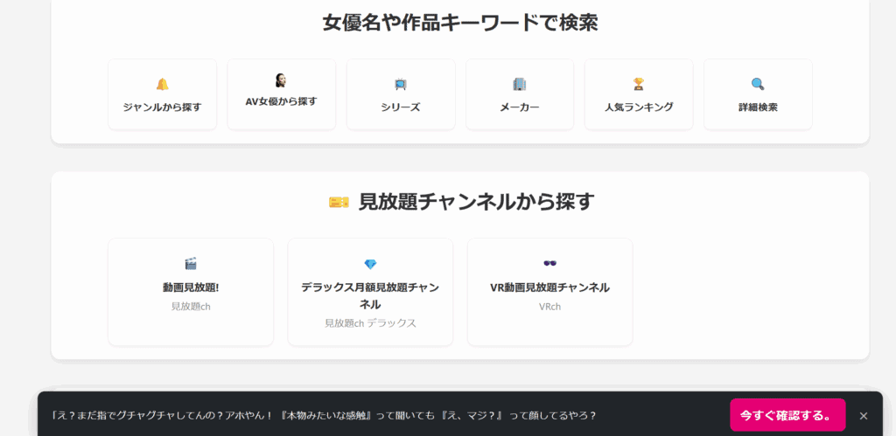Click the magnifying glass icon for 詳細検索
This screenshot has width=896, height=436.
pos(758,84)
